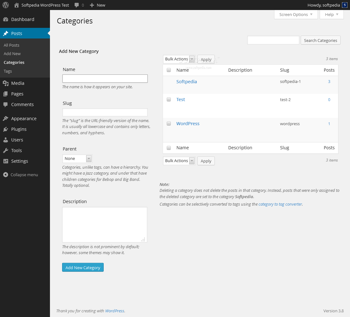The height and width of the screenshot is (317, 350).
Task: Click Description column header at top
Action: click(240, 70)
